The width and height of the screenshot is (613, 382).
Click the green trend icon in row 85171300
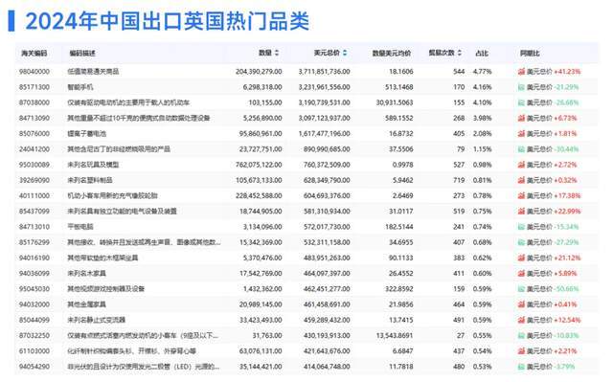[521, 87]
